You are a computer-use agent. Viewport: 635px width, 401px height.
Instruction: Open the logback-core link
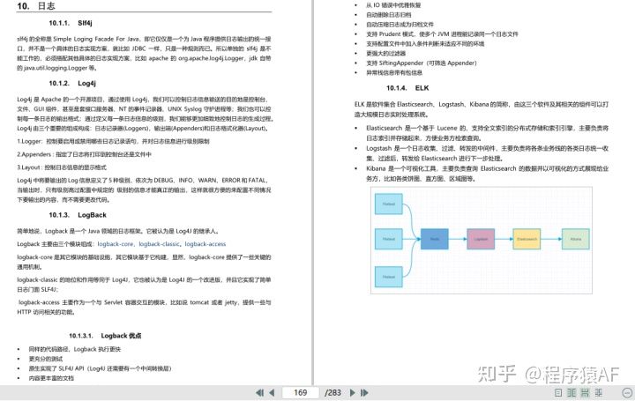[x=115, y=244]
